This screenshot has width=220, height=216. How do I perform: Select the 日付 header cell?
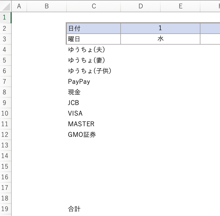[94, 28]
